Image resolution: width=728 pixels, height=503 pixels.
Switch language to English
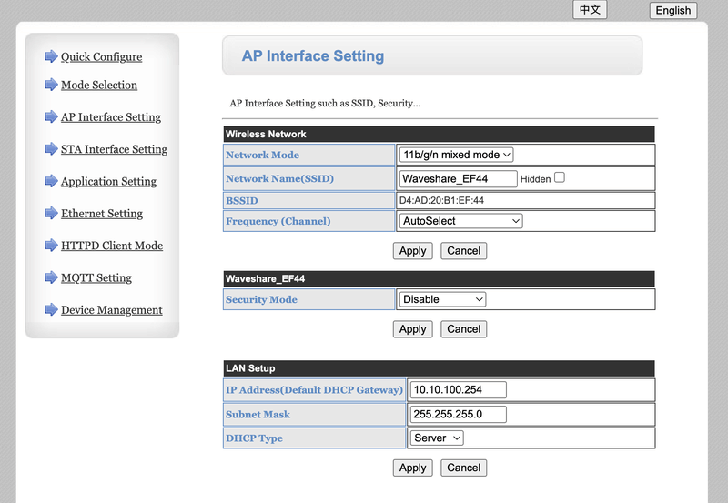[672, 11]
